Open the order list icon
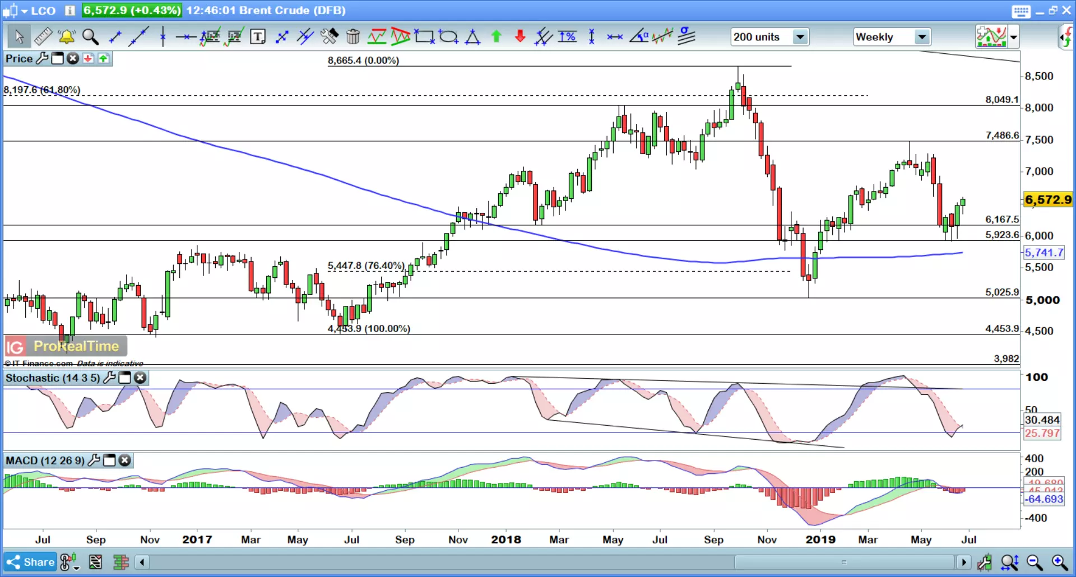 tap(95, 562)
